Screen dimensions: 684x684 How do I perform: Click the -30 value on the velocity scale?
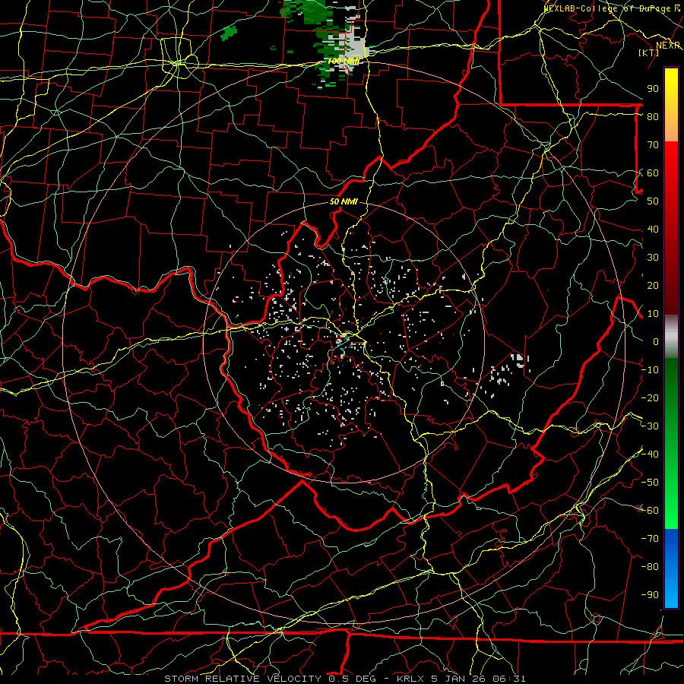click(650, 426)
